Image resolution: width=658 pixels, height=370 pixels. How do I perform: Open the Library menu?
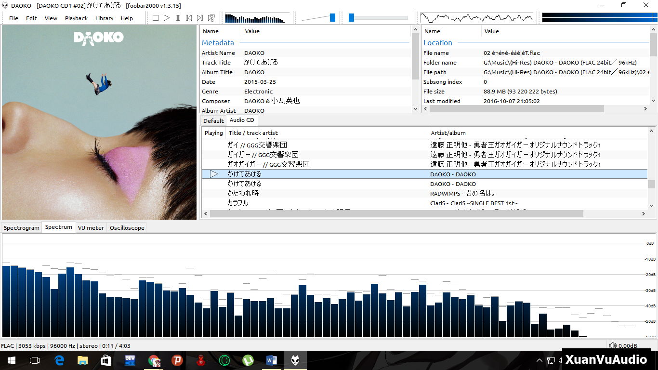(x=104, y=18)
